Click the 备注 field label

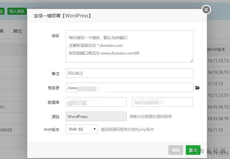click(x=55, y=73)
